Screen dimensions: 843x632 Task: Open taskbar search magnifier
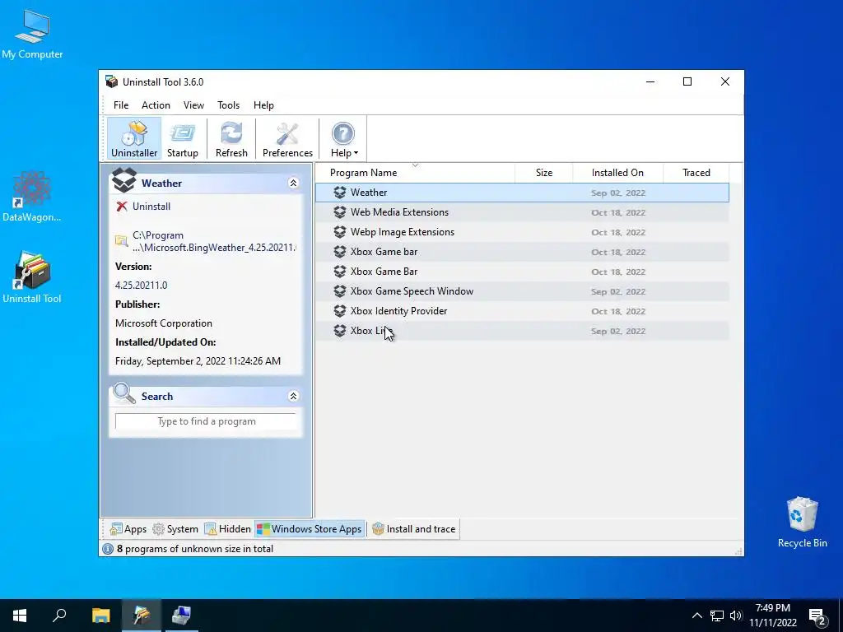(59, 616)
